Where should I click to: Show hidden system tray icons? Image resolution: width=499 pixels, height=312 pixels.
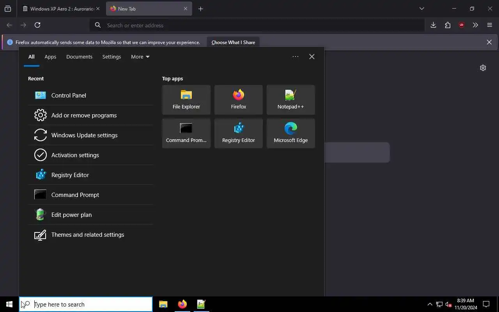[430, 304]
